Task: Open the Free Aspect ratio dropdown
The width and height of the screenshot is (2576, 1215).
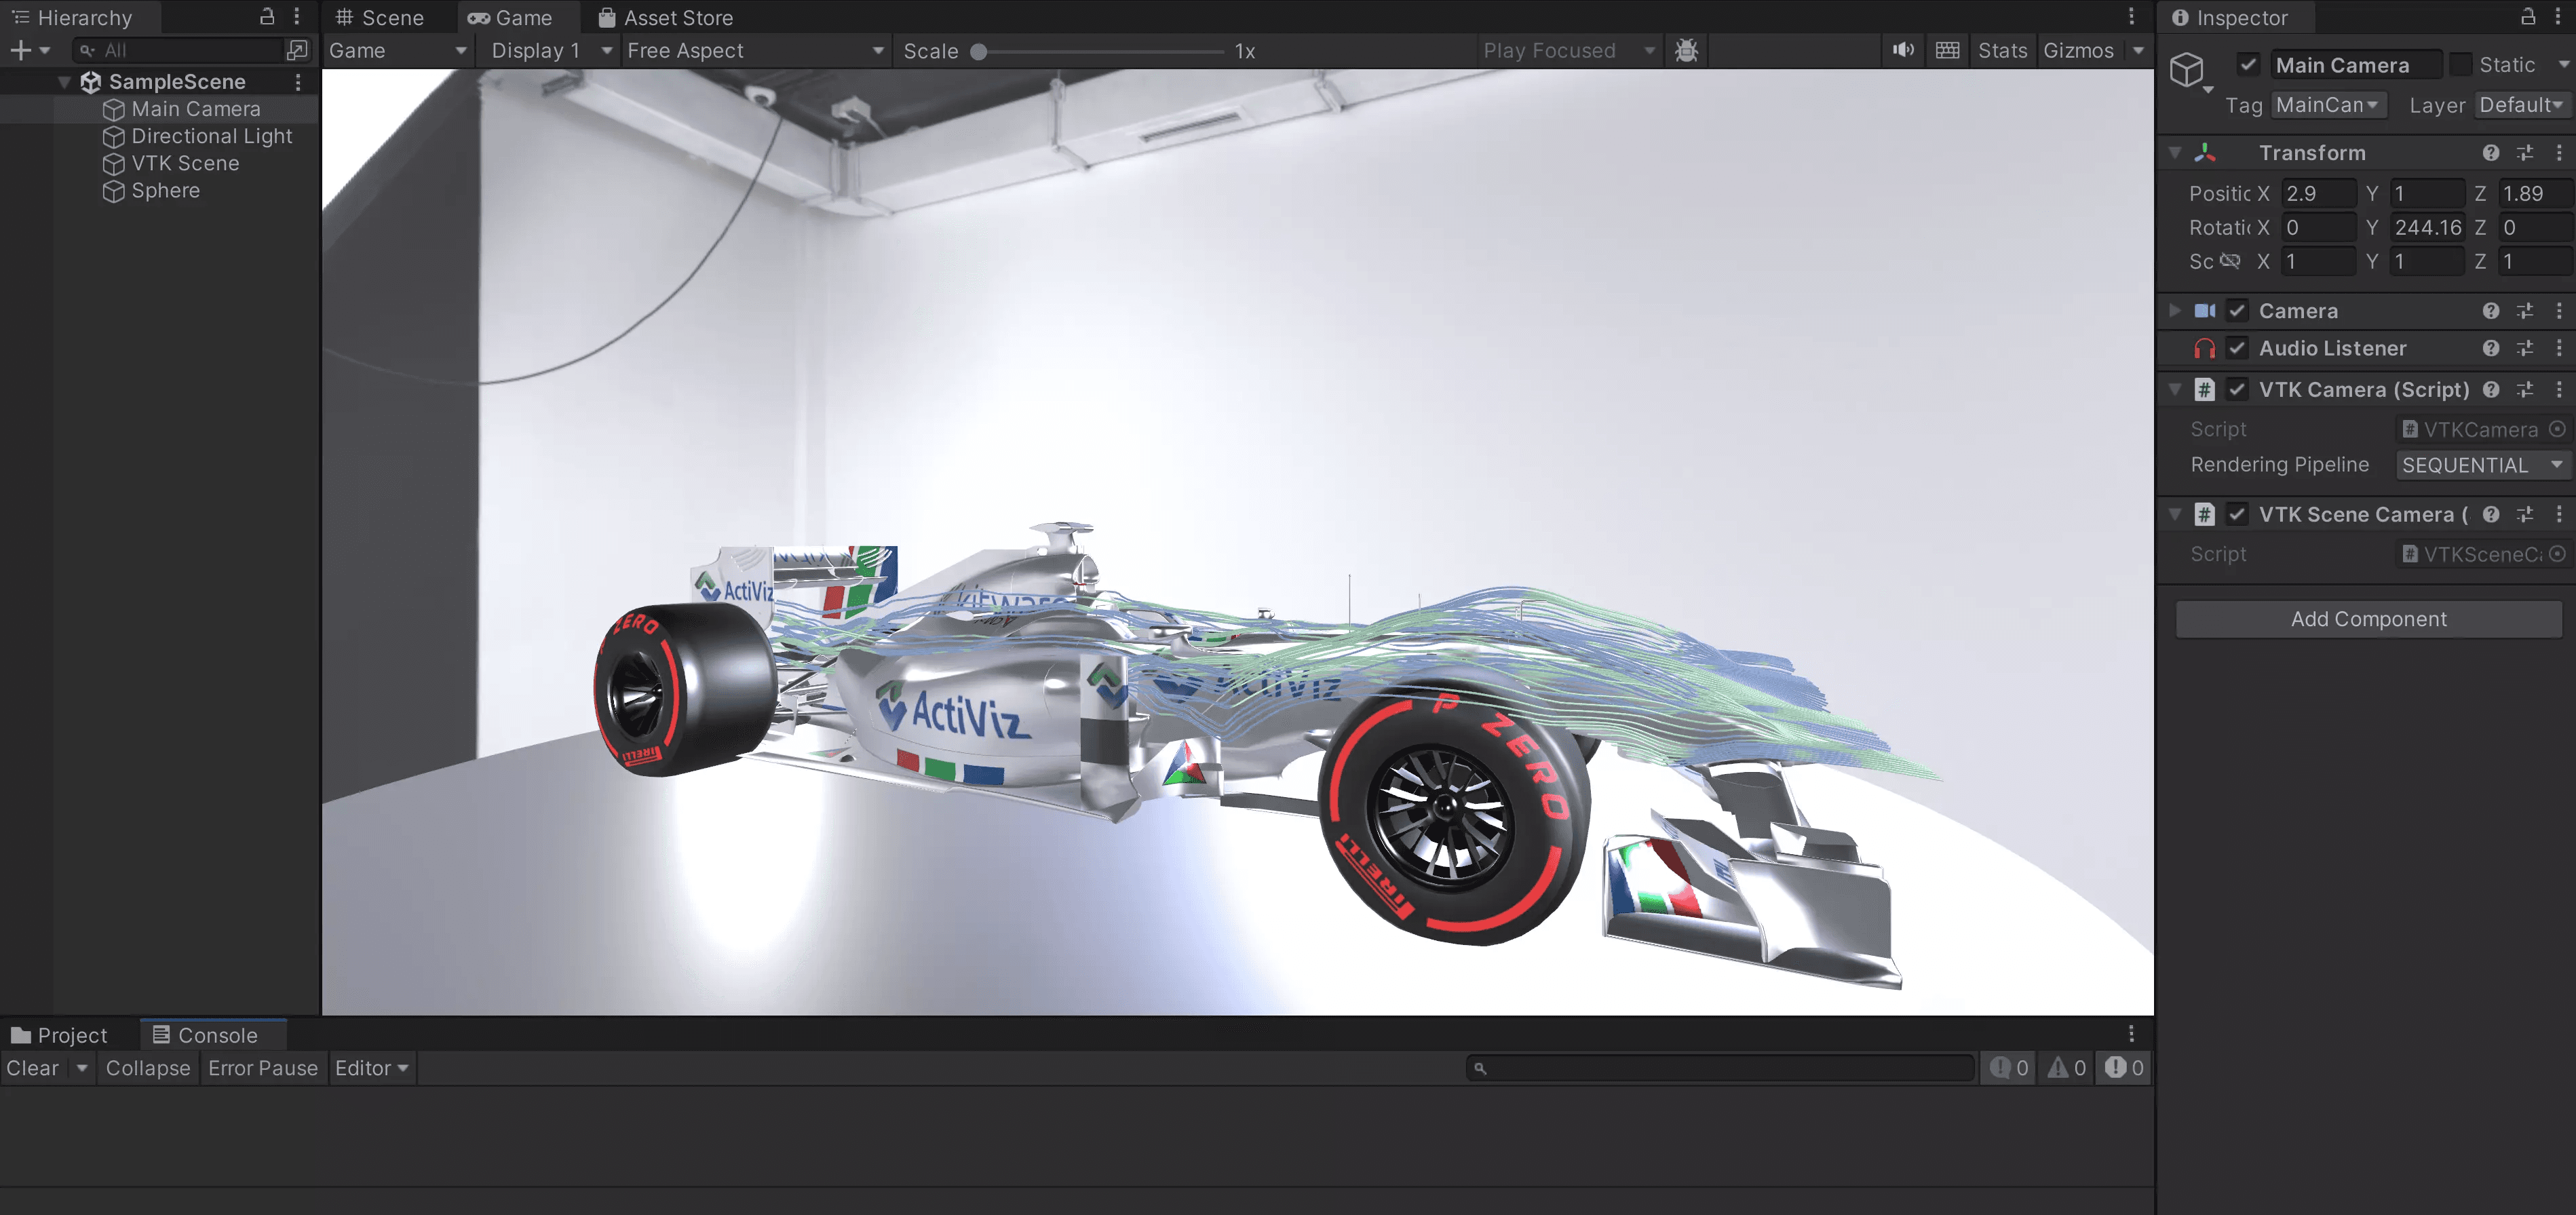Action: (755, 50)
